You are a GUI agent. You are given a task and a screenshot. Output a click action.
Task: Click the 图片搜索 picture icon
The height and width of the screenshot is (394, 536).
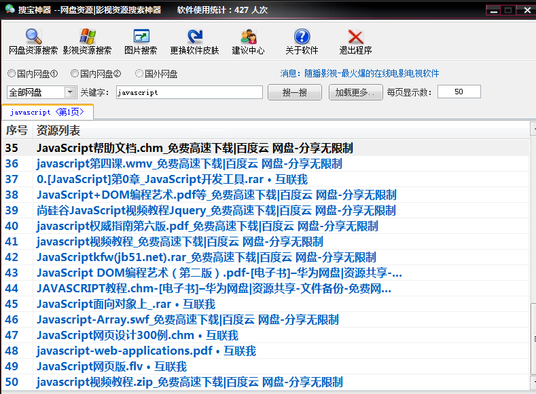click(x=141, y=36)
